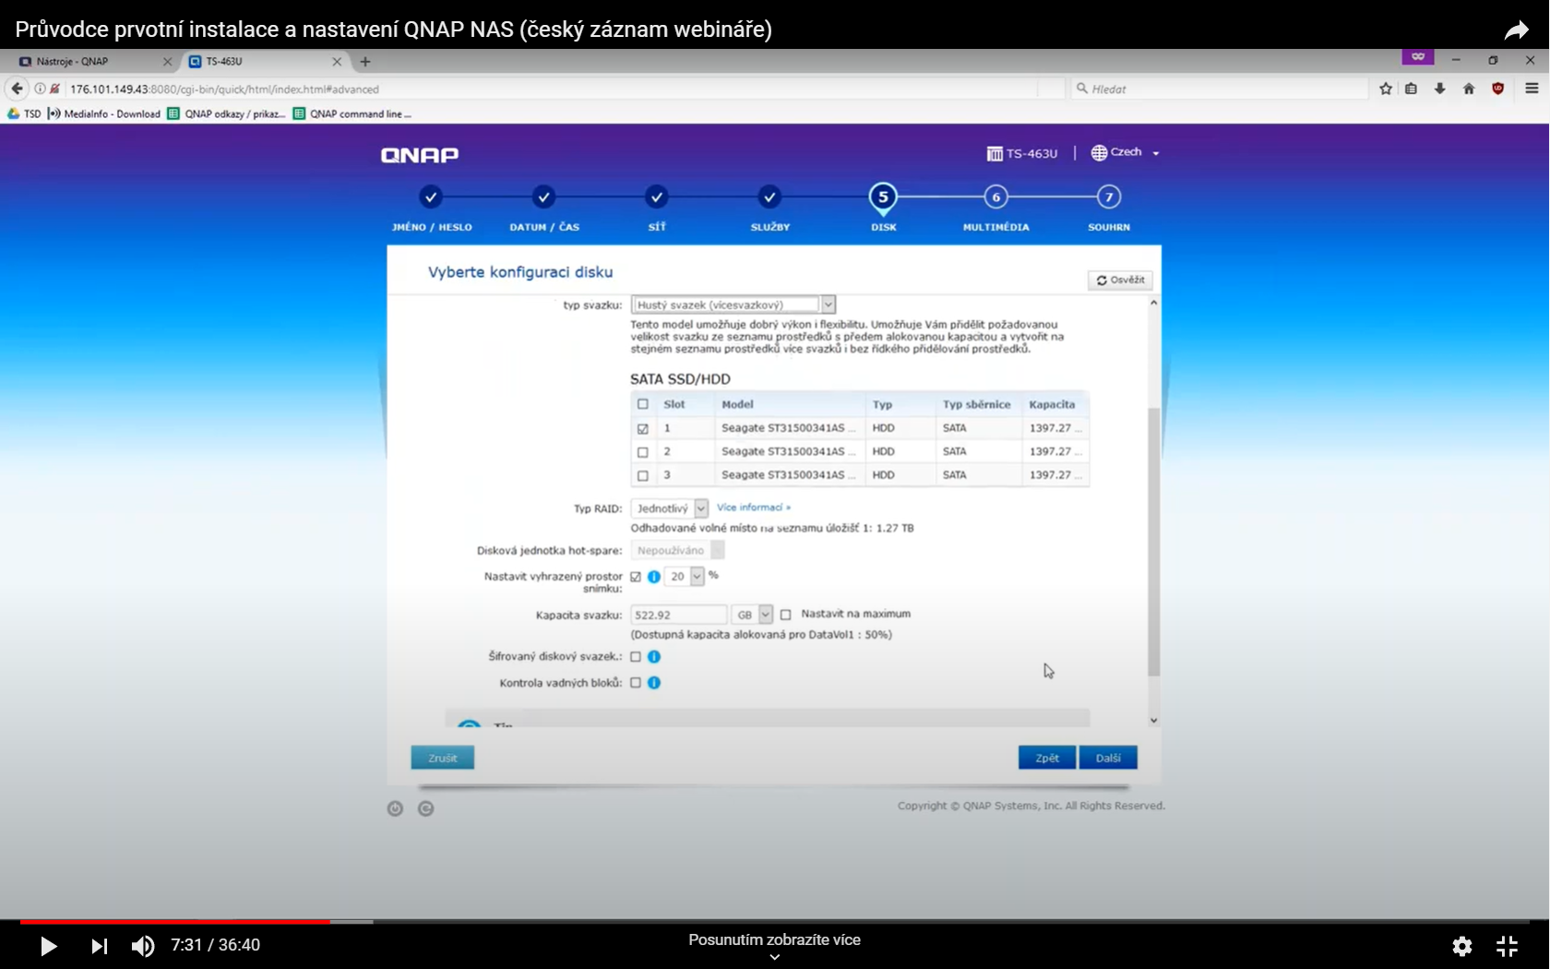Share the video using the arrow icon
The image size is (1550, 969).
point(1516,30)
